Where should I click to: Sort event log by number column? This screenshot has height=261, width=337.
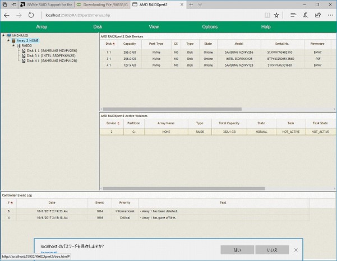pos(9,203)
